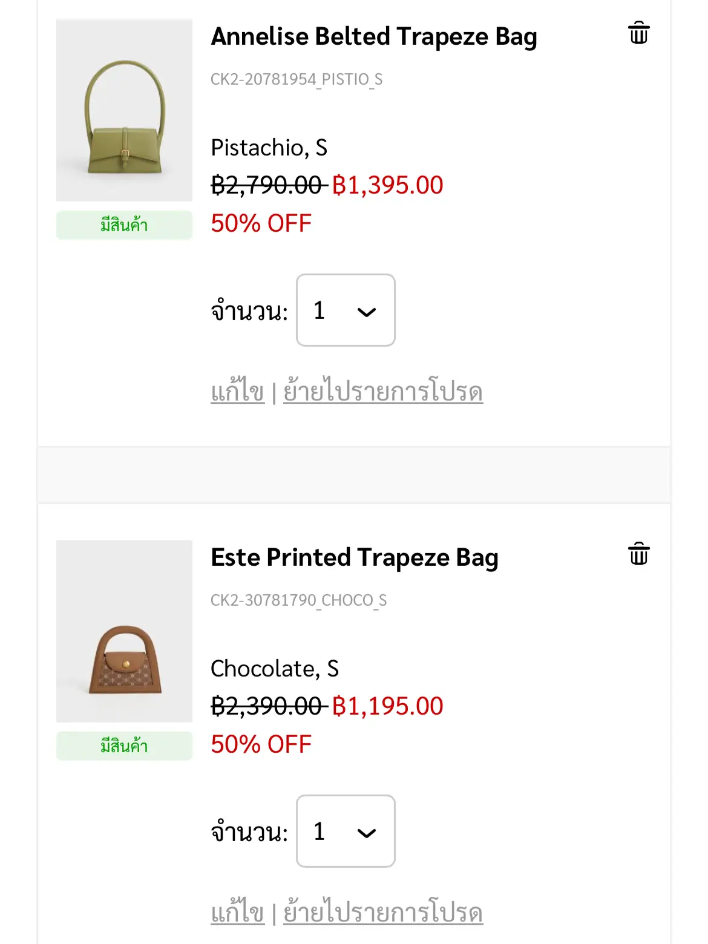Open quantity dropdown for Annelise bag

point(346,310)
